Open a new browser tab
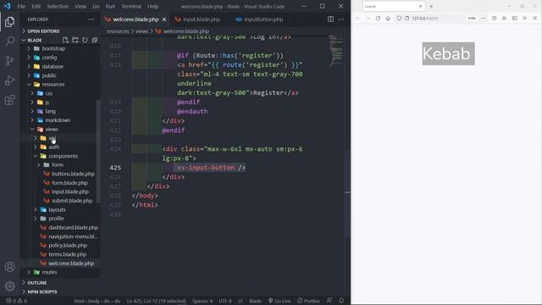 pyautogui.click(x=431, y=6)
